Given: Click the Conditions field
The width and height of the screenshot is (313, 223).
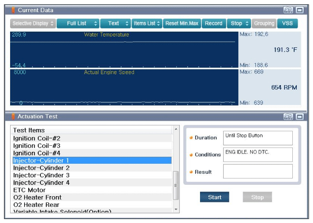Looking at the screenshot, I should click(258, 155).
